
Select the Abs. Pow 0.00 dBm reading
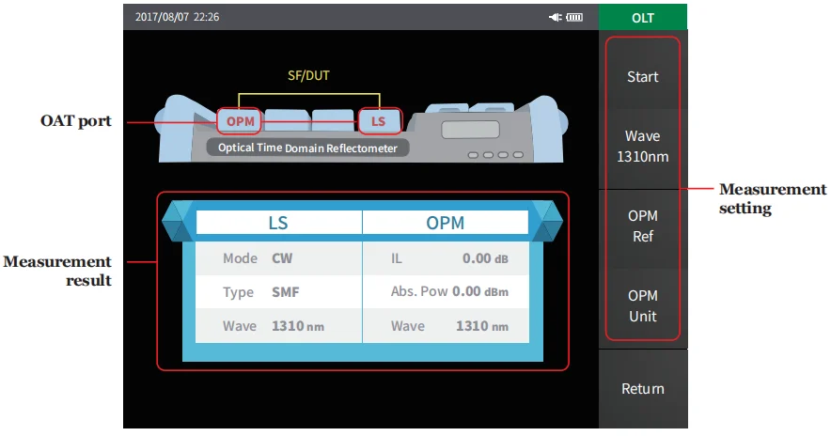click(480, 291)
